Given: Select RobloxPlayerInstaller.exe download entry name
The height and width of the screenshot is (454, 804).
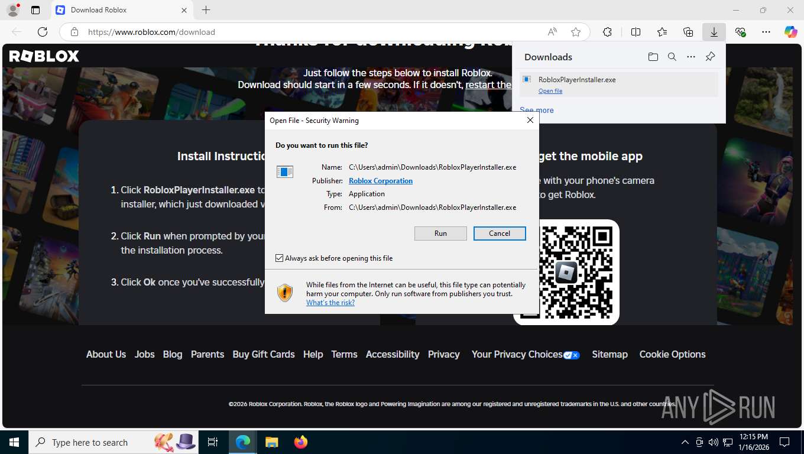Looking at the screenshot, I should [577, 79].
